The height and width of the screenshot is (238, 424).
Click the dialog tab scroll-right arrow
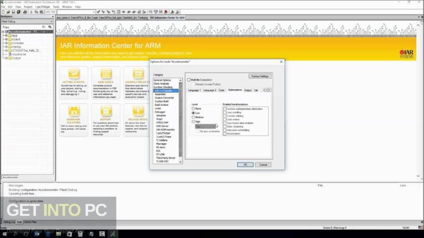pyautogui.click(x=269, y=90)
